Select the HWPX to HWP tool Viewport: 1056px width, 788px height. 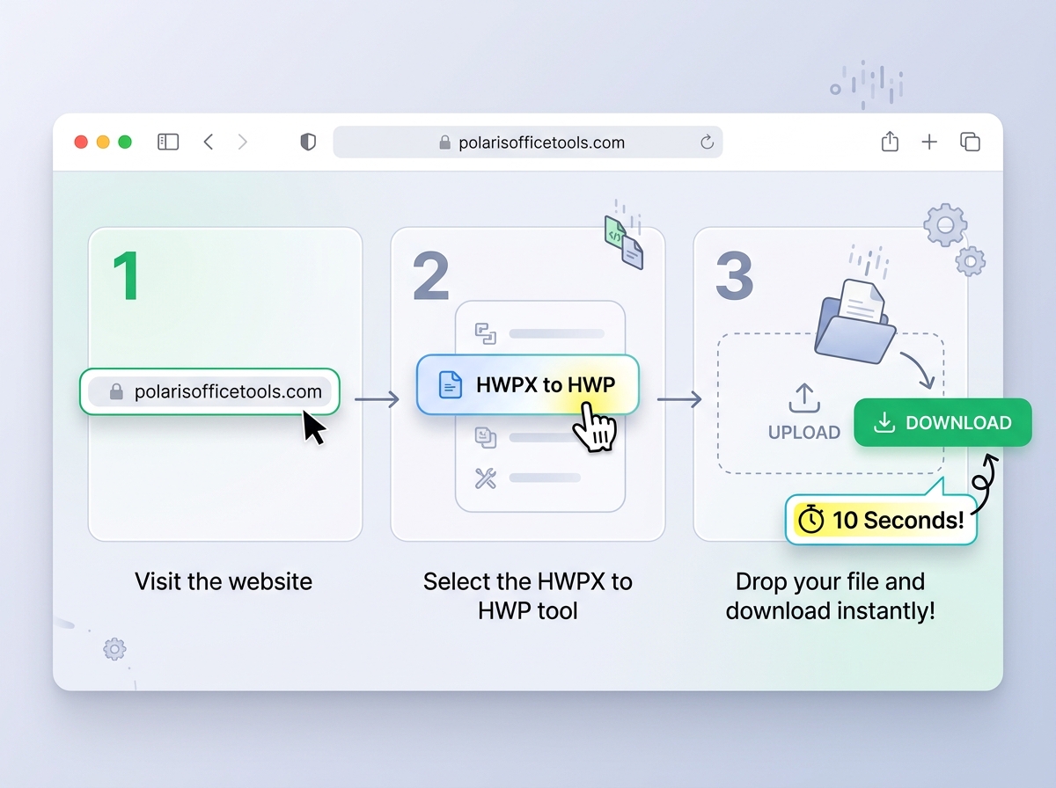tap(527, 384)
